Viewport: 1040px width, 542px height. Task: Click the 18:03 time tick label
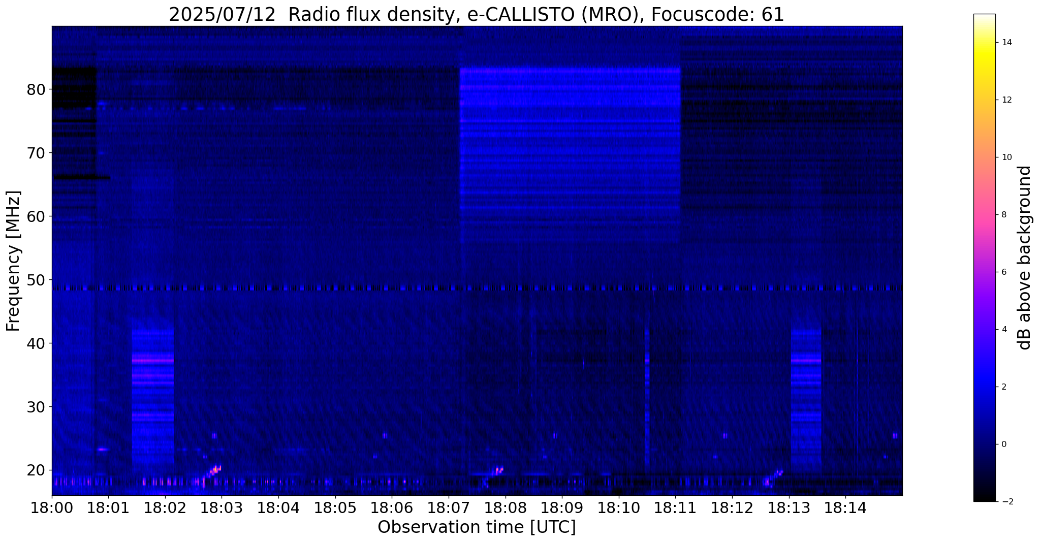tap(222, 508)
